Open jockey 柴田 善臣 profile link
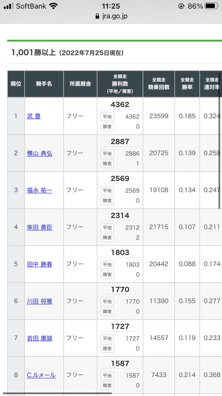The image size is (222, 396). [40, 227]
